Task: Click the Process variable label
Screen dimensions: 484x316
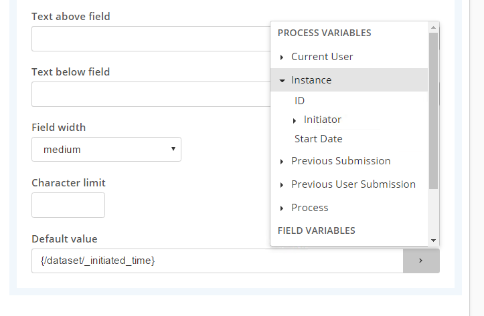Action: pos(309,208)
